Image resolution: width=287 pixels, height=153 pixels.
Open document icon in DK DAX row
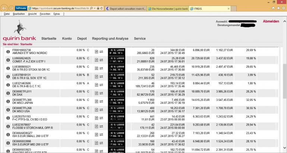coord(97,93)
